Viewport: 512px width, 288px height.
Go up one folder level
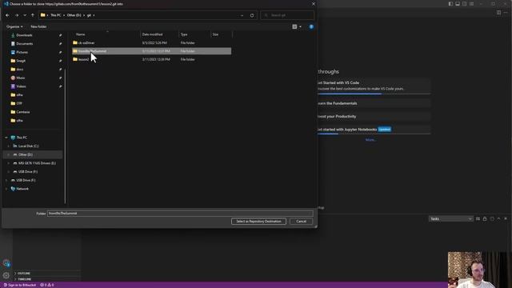click(32, 15)
